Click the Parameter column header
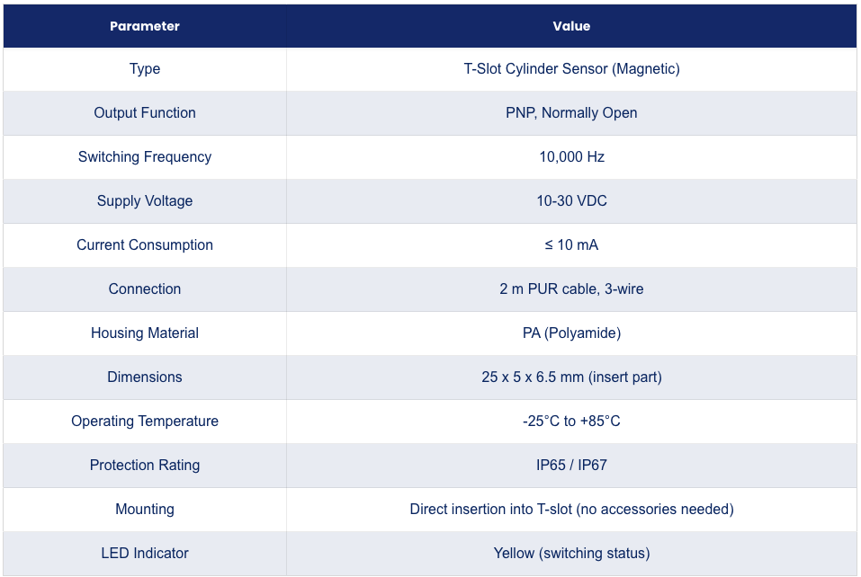This screenshot has width=861, height=577. [145, 26]
